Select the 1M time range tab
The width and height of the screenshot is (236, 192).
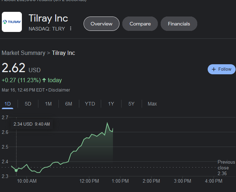48,104
